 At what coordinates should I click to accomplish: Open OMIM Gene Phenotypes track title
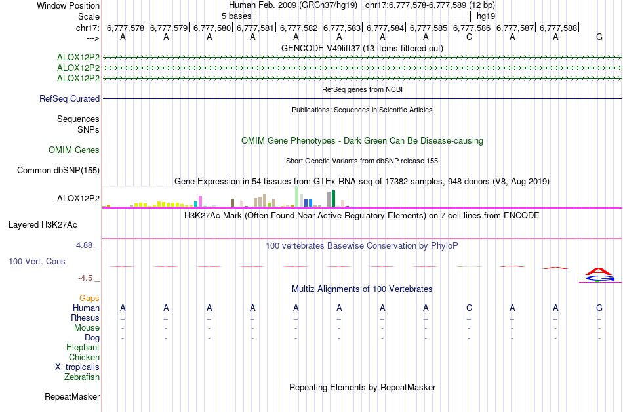362,140
